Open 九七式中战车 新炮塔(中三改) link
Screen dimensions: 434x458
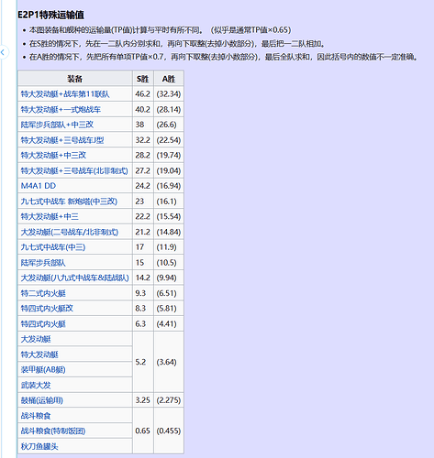tap(69, 202)
